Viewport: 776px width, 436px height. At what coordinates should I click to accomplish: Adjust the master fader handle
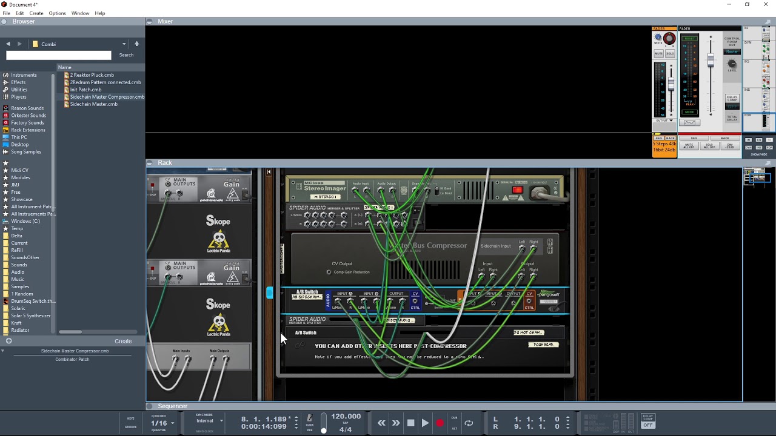point(711,61)
